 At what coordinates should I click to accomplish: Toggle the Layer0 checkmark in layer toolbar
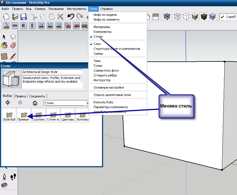(x=222, y=17)
